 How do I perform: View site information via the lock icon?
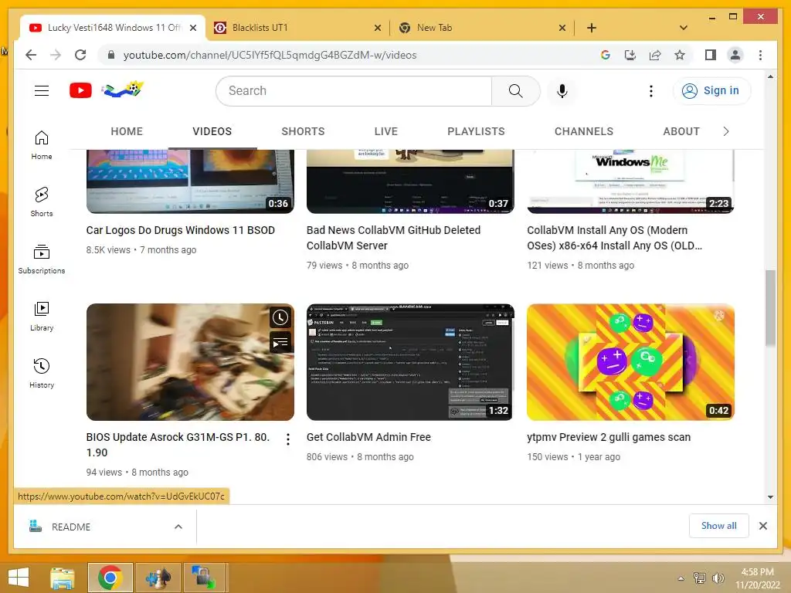click(x=111, y=55)
